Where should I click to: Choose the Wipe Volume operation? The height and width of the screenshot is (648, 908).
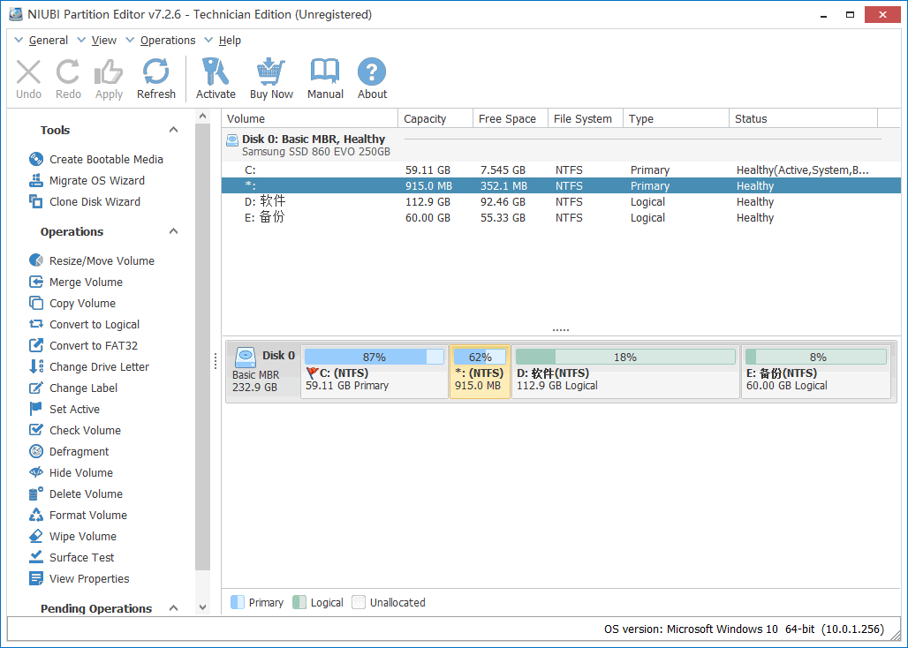82,537
